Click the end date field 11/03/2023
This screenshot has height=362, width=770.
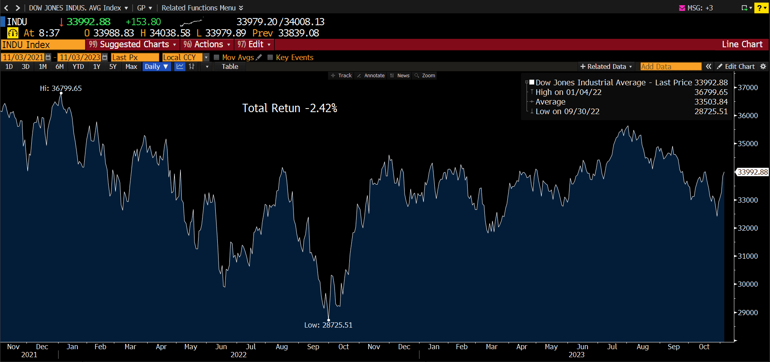79,57
